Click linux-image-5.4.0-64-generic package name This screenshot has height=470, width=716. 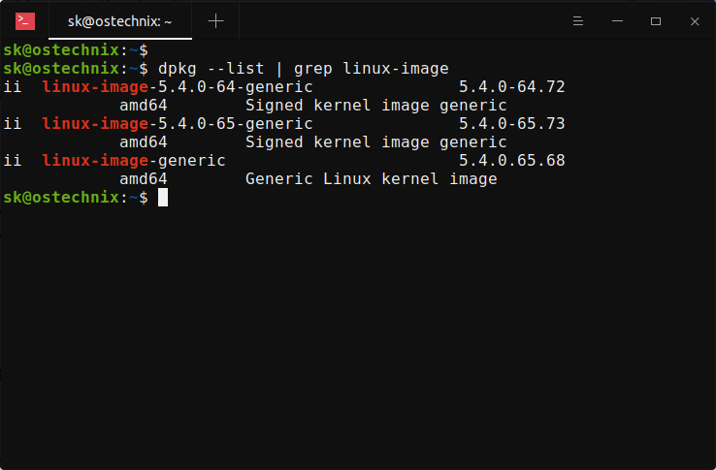(x=178, y=86)
